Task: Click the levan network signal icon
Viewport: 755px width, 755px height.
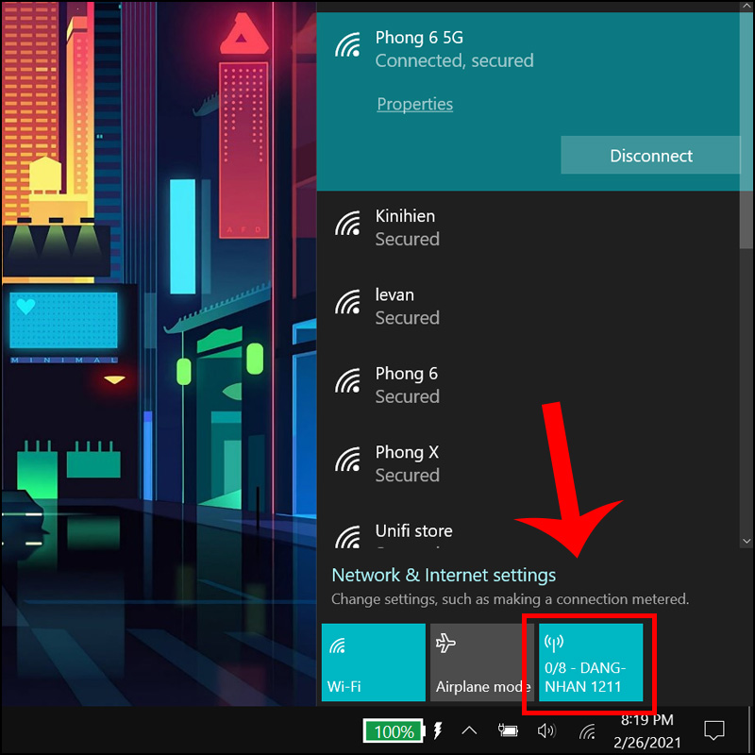Action: 347,302
